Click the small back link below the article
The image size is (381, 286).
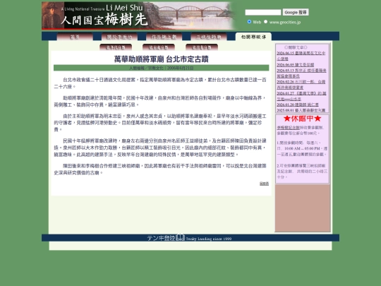pos(264,184)
